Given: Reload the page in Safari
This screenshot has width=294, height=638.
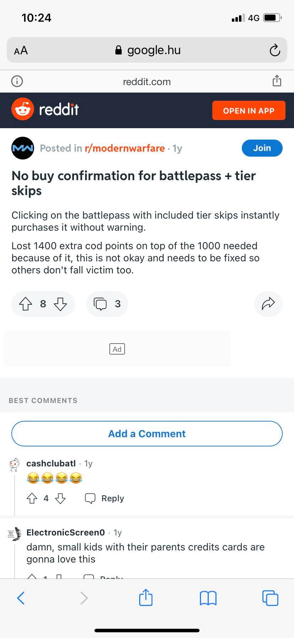Looking at the screenshot, I should (275, 50).
